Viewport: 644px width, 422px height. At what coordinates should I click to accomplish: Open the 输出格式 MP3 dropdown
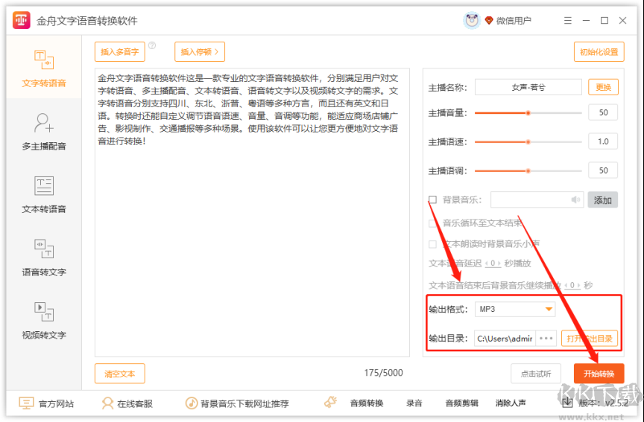pyautogui.click(x=515, y=309)
